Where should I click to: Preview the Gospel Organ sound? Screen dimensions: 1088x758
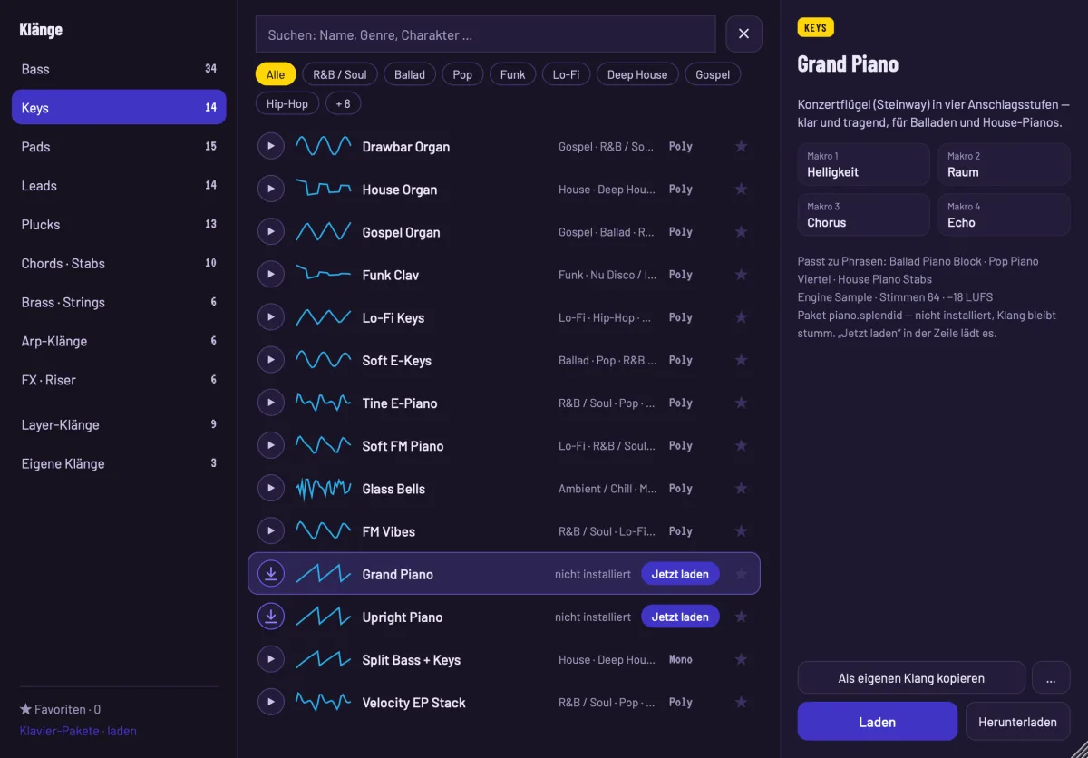[271, 231]
